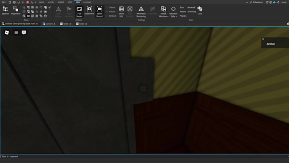Click the user account name in the title bar
This screenshot has width=289, height=163.
pyautogui.click(x=284, y=2)
